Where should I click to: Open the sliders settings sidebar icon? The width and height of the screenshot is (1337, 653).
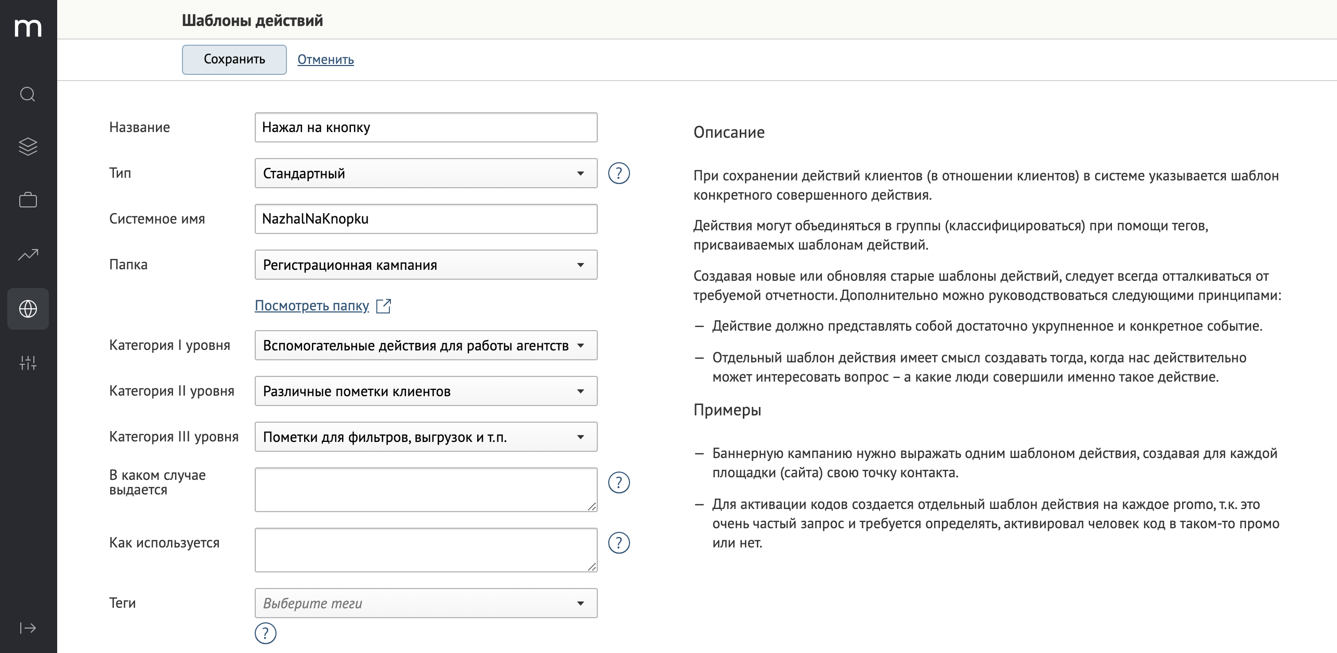(x=28, y=363)
